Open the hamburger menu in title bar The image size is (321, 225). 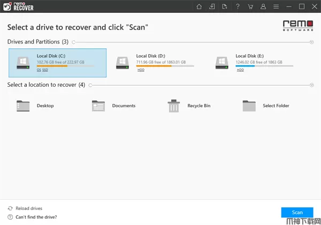tap(276, 6)
